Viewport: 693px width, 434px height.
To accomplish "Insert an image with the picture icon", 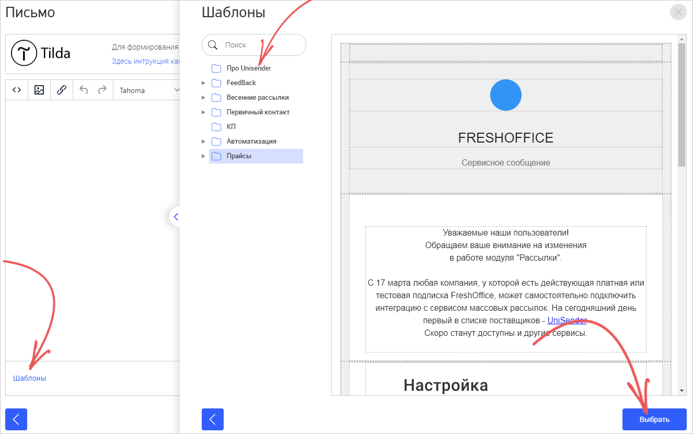I will [x=39, y=90].
